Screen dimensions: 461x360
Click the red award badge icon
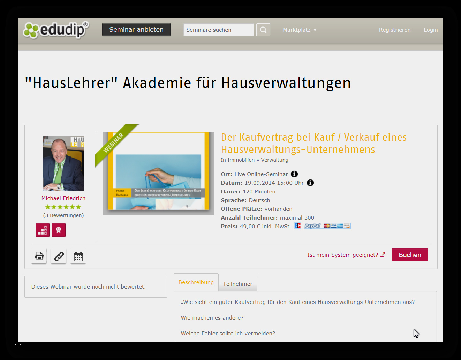coord(58,230)
